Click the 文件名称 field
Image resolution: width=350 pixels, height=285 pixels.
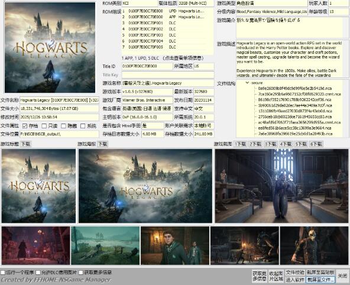coord(59,100)
